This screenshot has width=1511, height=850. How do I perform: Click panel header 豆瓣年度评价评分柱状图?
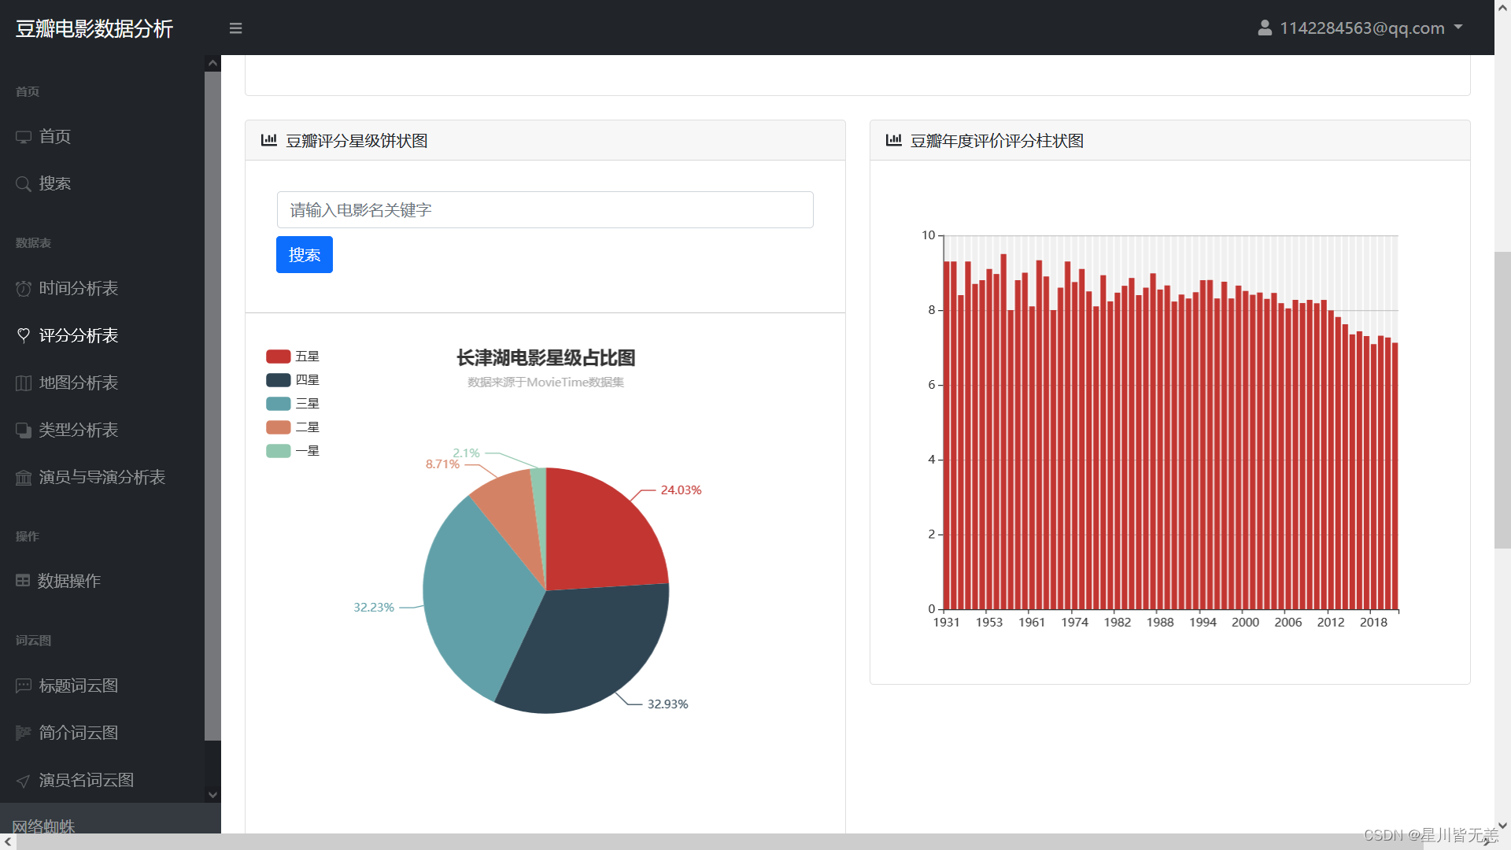coord(1170,140)
